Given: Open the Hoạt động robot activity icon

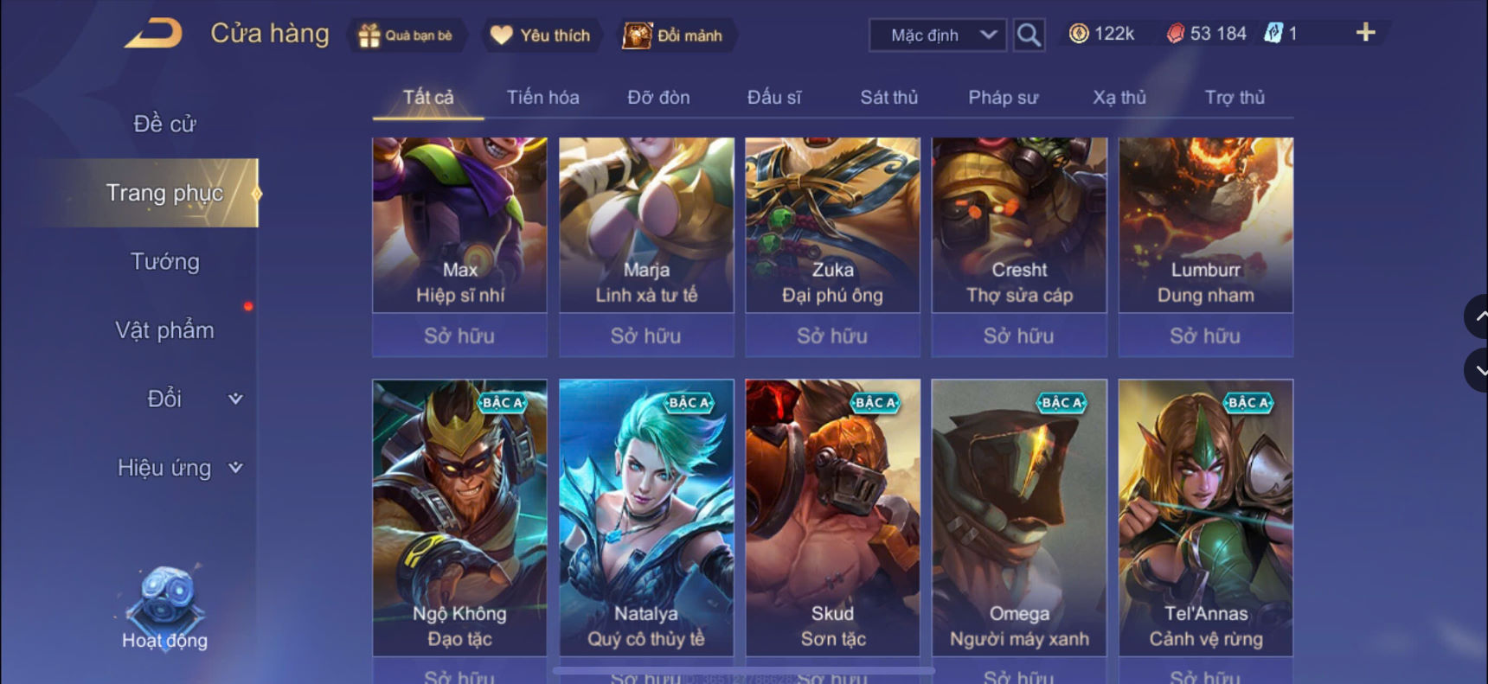Looking at the screenshot, I should coord(164,597).
